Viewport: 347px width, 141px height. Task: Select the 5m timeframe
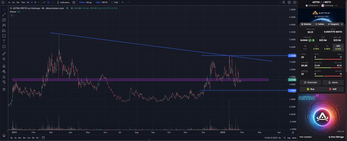point(18,2)
